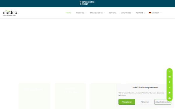Screen dimensions: 175x109
Task: Open individuelle Einstellungen cookie button
Action: coord(163,102)
